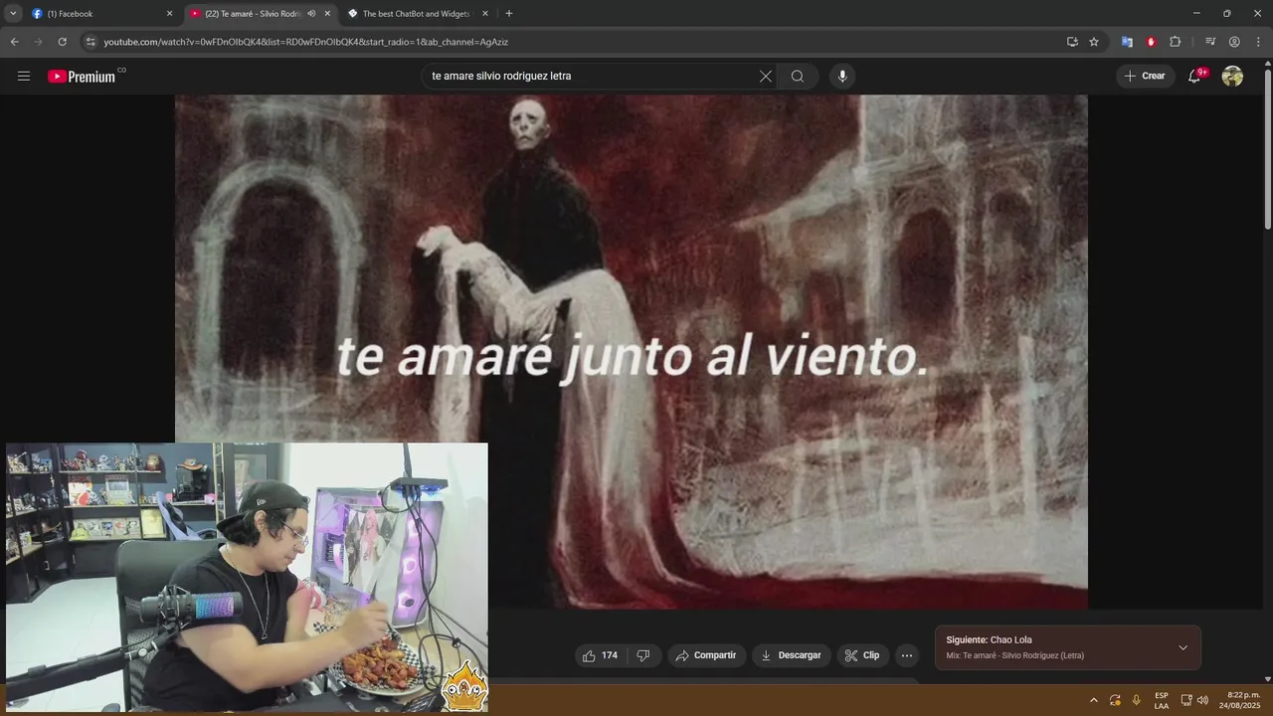
Task: Run search with the magnifying glass button
Action: tap(798, 76)
